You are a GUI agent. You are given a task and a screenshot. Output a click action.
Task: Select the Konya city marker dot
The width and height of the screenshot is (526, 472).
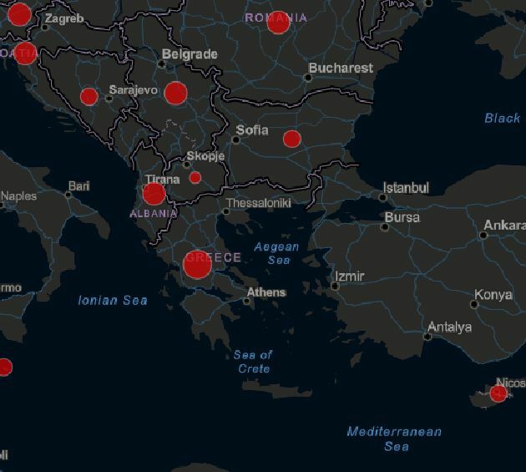(474, 304)
